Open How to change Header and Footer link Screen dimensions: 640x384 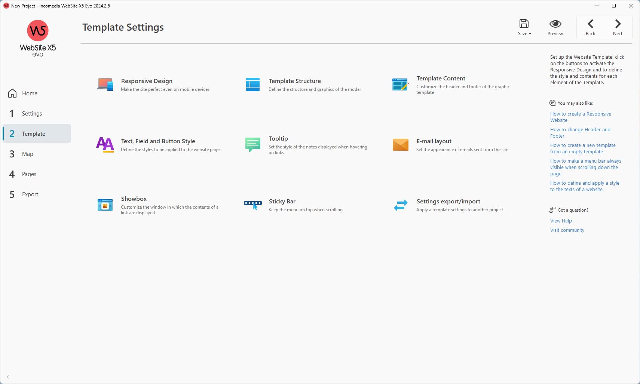[580, 133]
